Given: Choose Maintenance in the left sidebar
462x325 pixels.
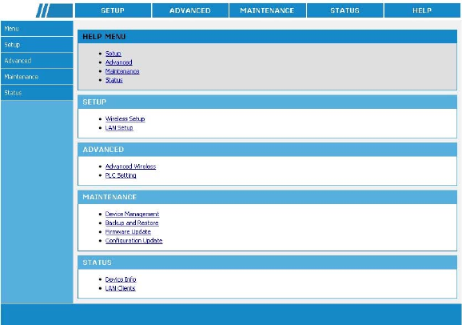Looking at the screenshot, I should (37, 77).
